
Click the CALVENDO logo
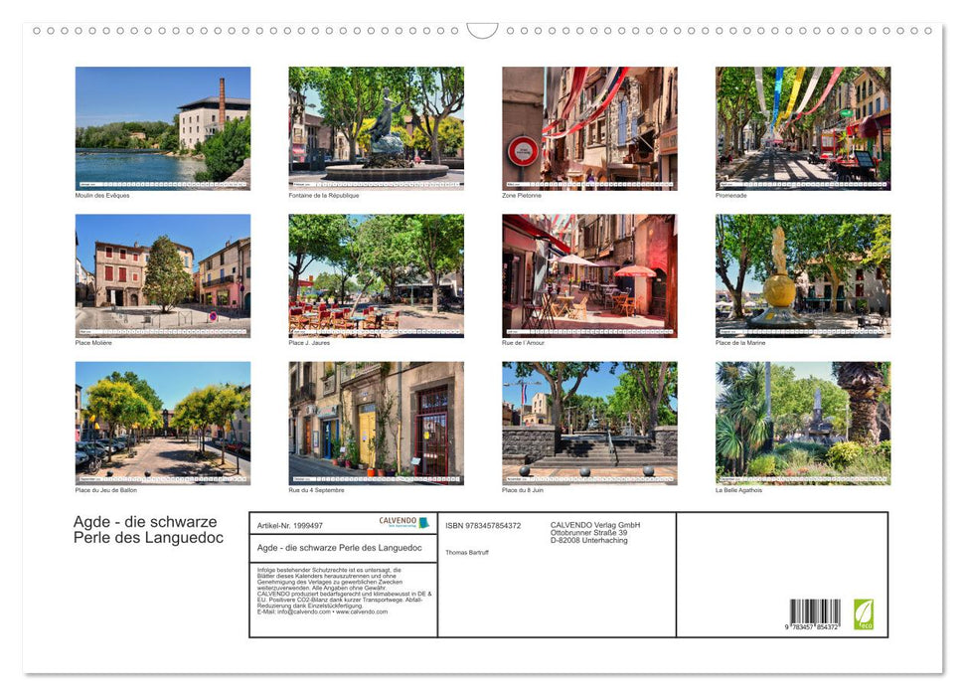[x=400, y=521]
